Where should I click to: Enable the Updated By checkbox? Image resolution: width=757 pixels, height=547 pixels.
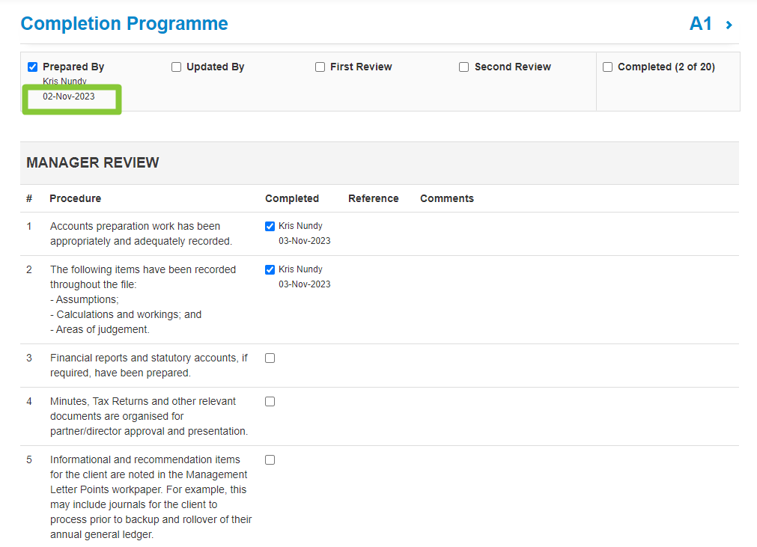coord(176,67)
